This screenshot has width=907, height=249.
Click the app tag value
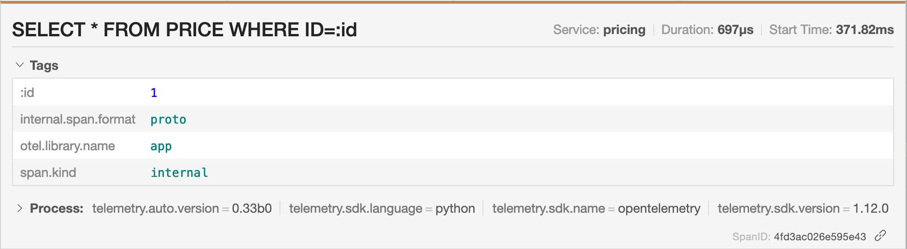161,146
